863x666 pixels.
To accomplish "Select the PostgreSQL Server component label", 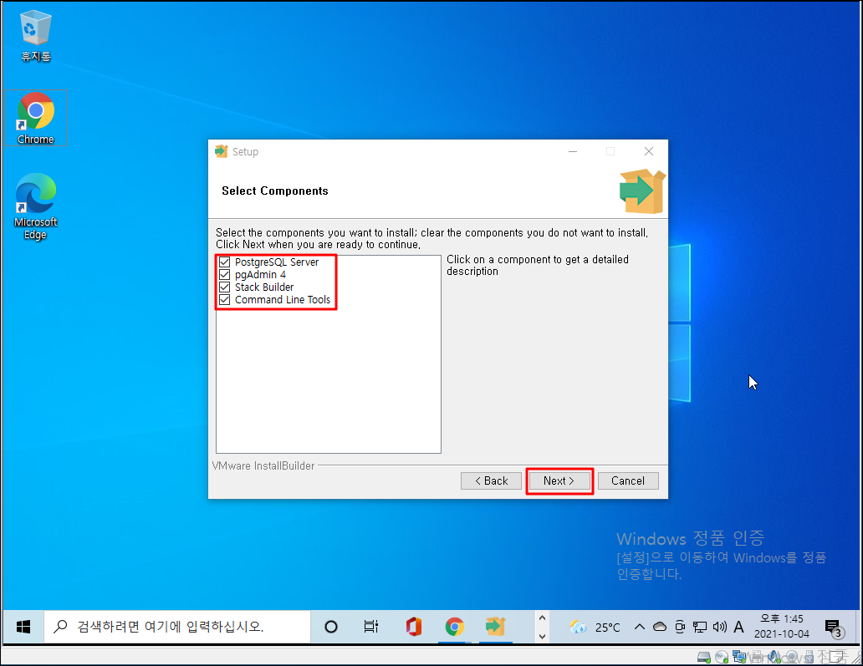I will coord(276,262).
